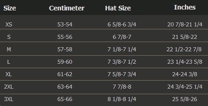
Task: Click the Centimeter column header
Action: pyautogui.click(x=67, y=8)
